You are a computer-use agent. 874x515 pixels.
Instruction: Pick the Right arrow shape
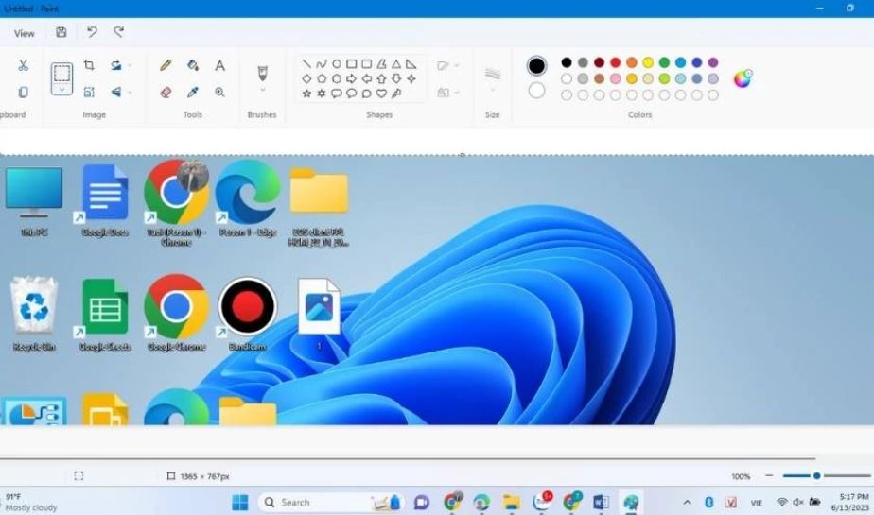pyautogui.click(x=352, y=78)
